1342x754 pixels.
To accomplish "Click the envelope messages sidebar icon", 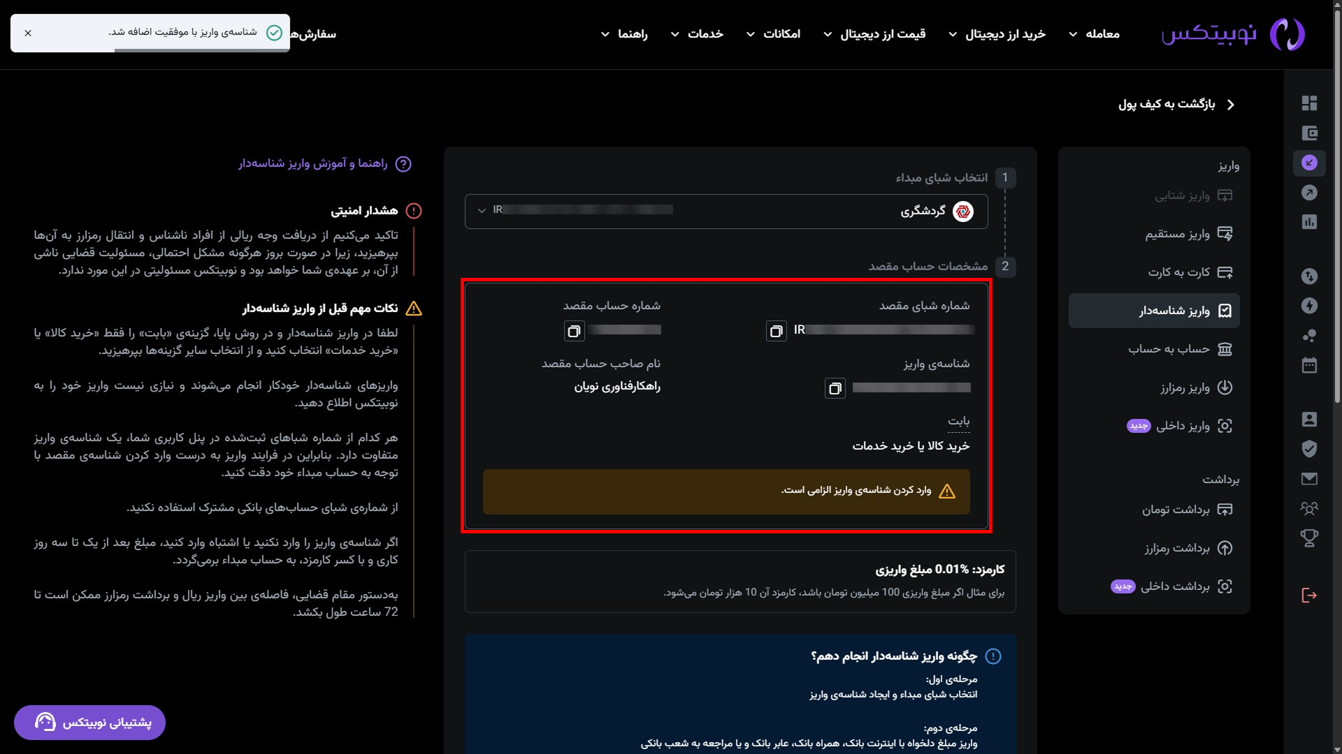I will point(1309,479).
